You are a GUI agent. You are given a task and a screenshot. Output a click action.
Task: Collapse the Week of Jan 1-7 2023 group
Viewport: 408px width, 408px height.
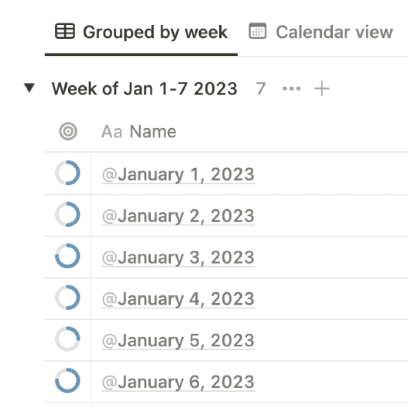(29, 89)
